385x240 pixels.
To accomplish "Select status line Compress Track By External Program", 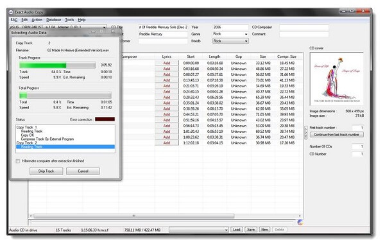I will [x=47, y=139].
